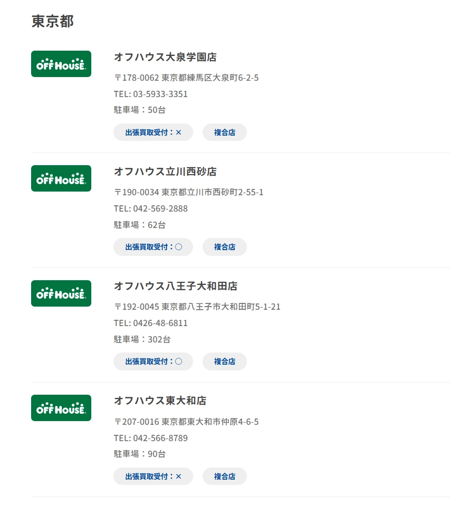
Task: Open the オフハウス大泉学園店 store page
Action: (165, 57)
